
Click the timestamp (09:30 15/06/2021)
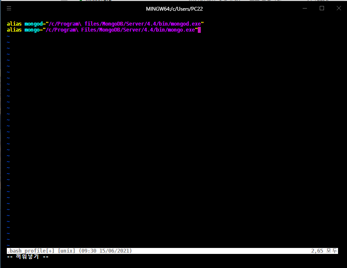pos(105,251)
